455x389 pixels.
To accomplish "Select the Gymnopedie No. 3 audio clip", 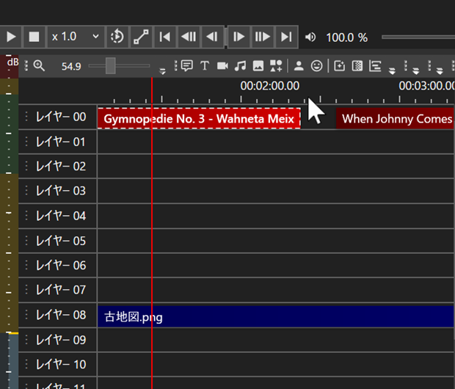I will 198,118.
